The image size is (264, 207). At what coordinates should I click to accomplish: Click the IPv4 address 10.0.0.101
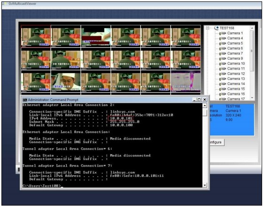pyautogui.click(x=121, y=118)
